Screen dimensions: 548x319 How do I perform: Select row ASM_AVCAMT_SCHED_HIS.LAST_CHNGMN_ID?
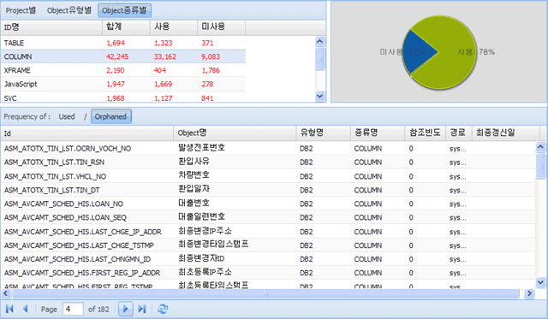click(268, 259)
